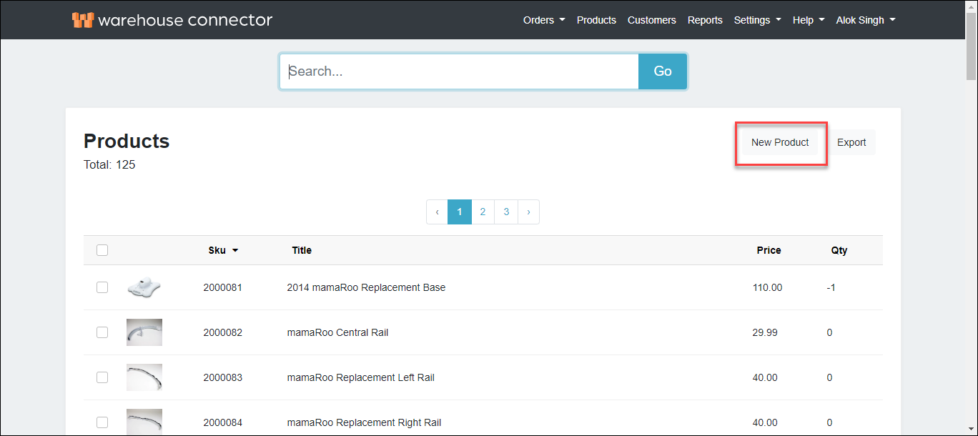Sort by Sku column arrow
The width and height of the screenshot is (978, 436).
click(x=235, y=251)
